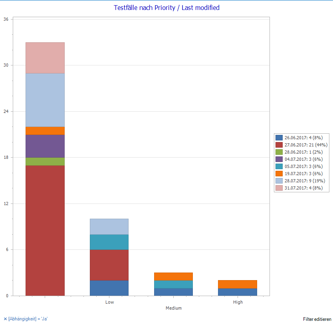Image resolution: width=333 pixels, height=326 pixels.
Task: Click the orange 19.07.2017 legend swatch
Action: coord(279,174)
